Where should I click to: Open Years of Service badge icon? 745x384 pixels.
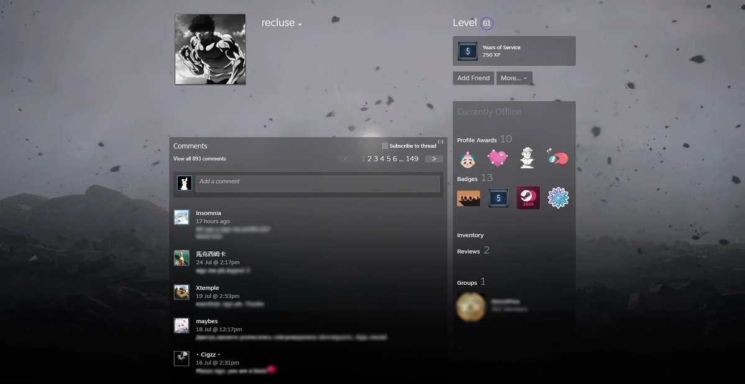pyautogui.click(x=467, y=51)
